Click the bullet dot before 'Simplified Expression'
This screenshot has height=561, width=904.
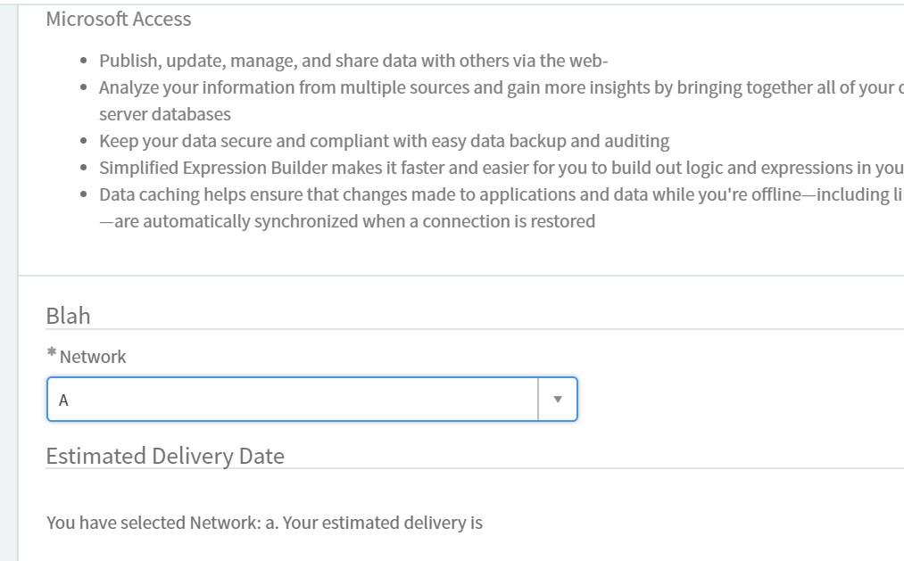coord(84,169)
